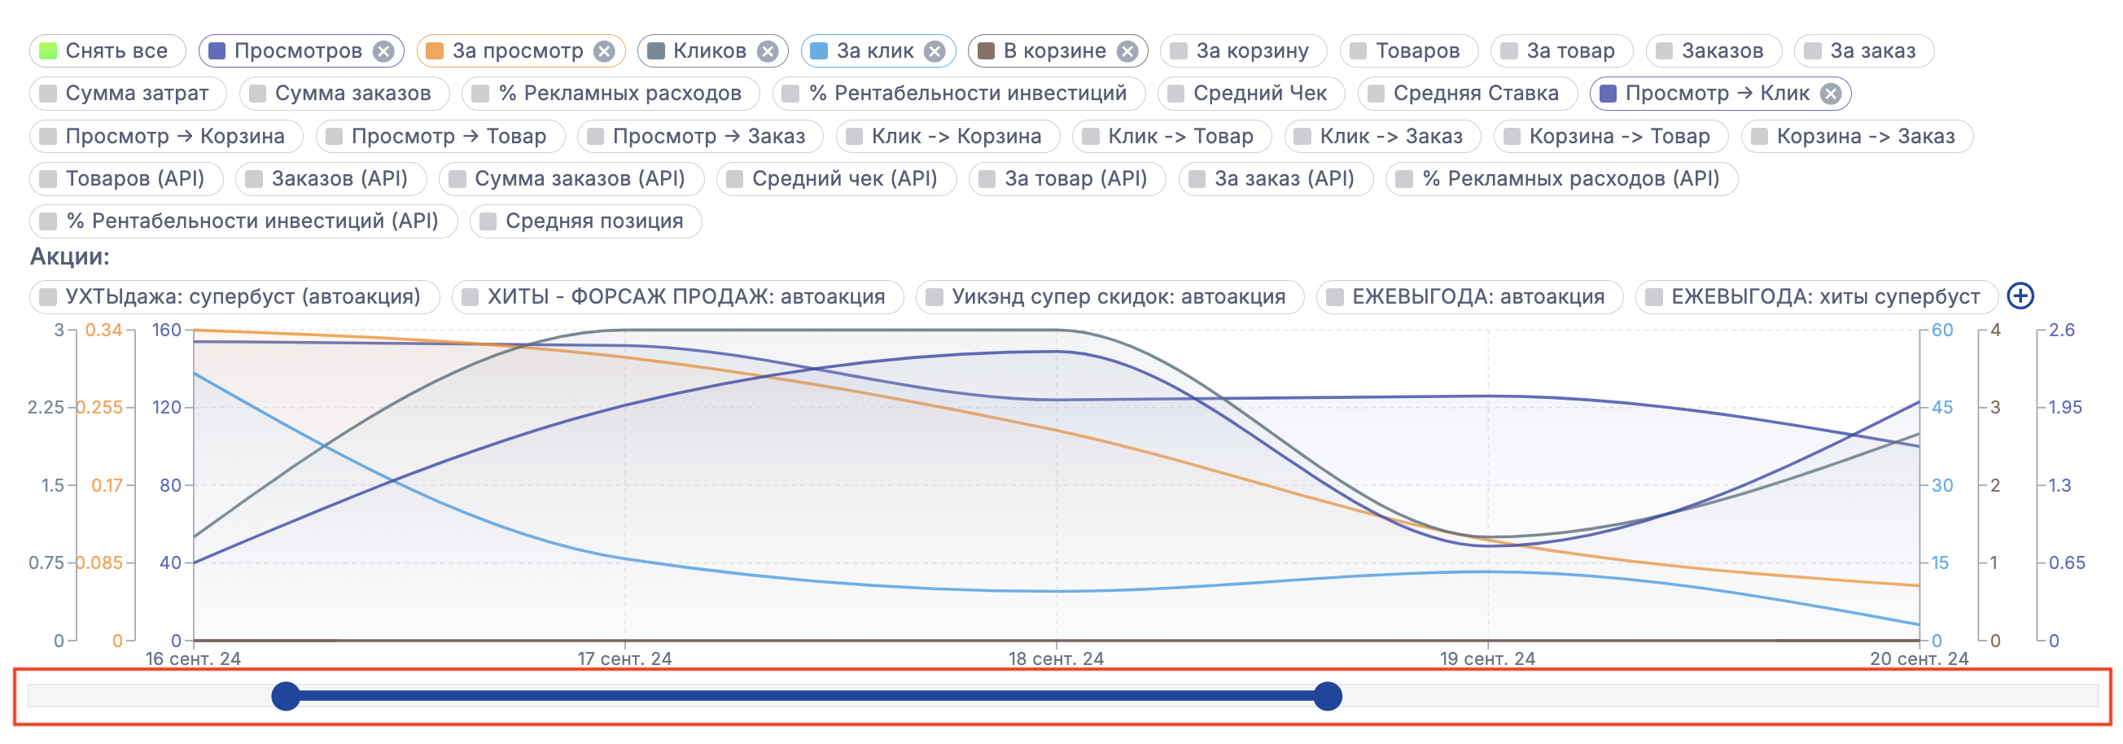Remove В корзине metric via x icon
Screen dimensions: 2123x744
pos(1127,51)
